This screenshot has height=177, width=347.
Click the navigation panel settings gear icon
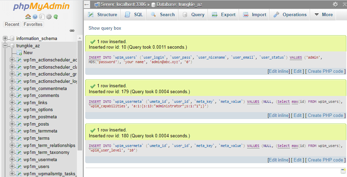pos(49,17)
